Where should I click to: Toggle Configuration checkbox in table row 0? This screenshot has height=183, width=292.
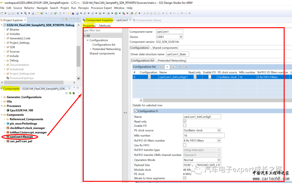[x=149, y=77]
